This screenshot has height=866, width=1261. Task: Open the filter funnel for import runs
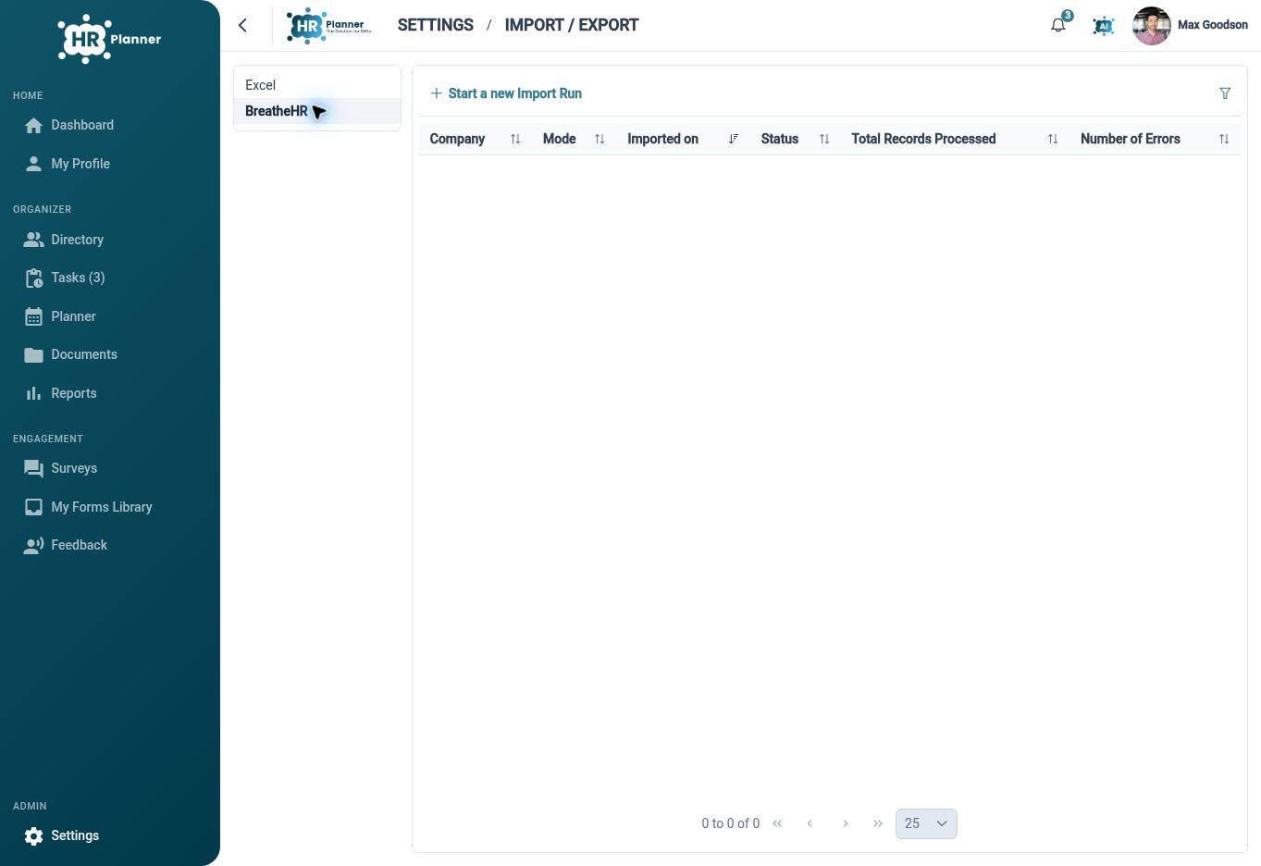pyautogui.click(x=1225, y=93)
